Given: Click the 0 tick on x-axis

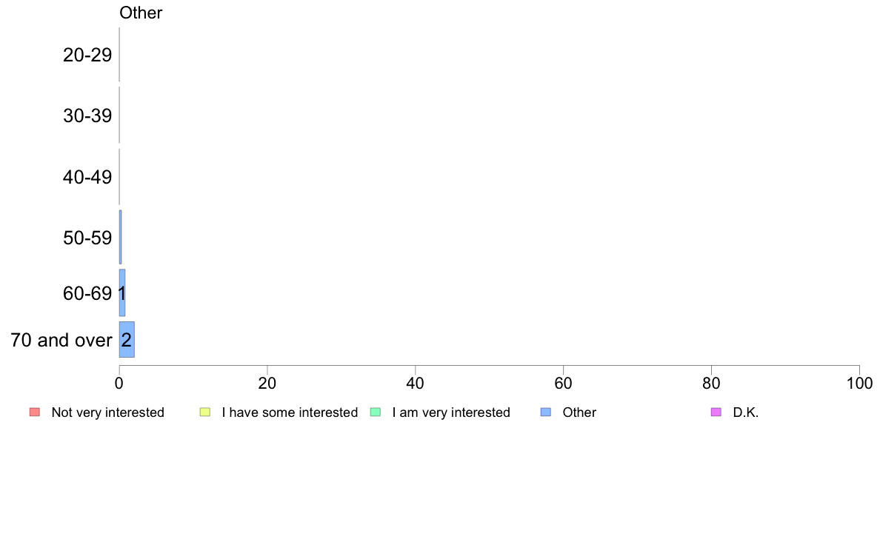Looking at the screenshot, I should (x=119, y=384).
